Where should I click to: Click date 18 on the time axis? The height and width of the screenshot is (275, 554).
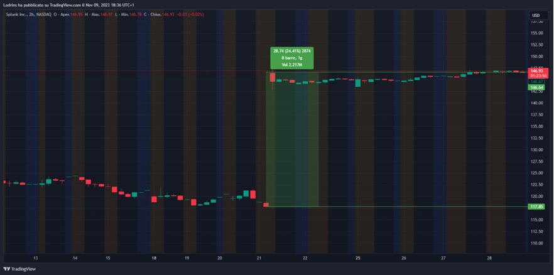pos(154,258)
